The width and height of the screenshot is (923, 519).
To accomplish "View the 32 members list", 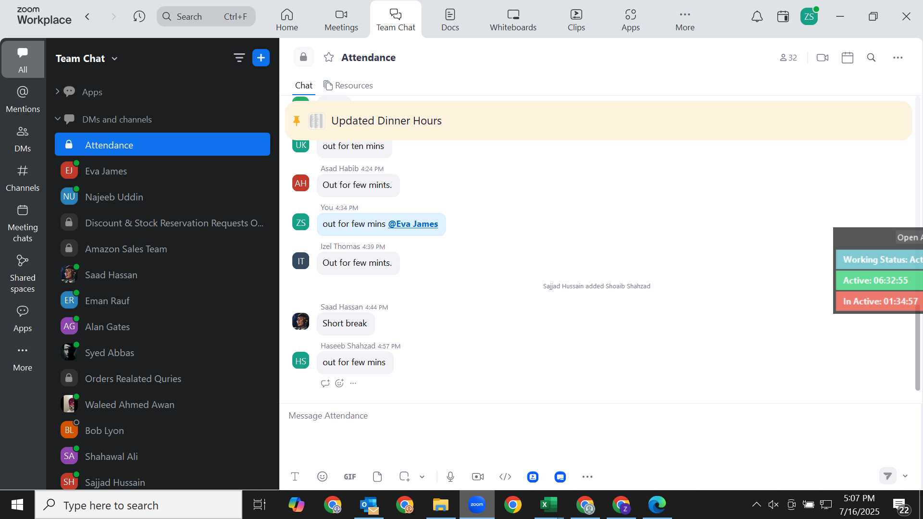I will (x=788, y=58).
